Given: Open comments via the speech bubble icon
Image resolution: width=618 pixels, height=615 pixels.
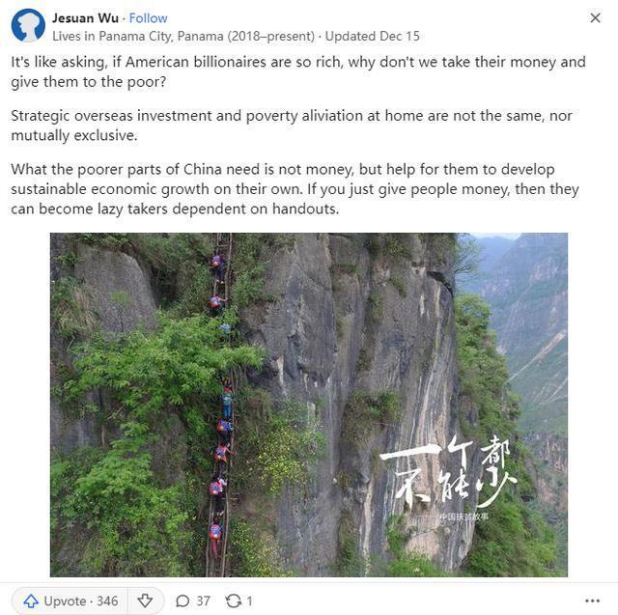Looking at the screenshot, I should tap(183, 601).
